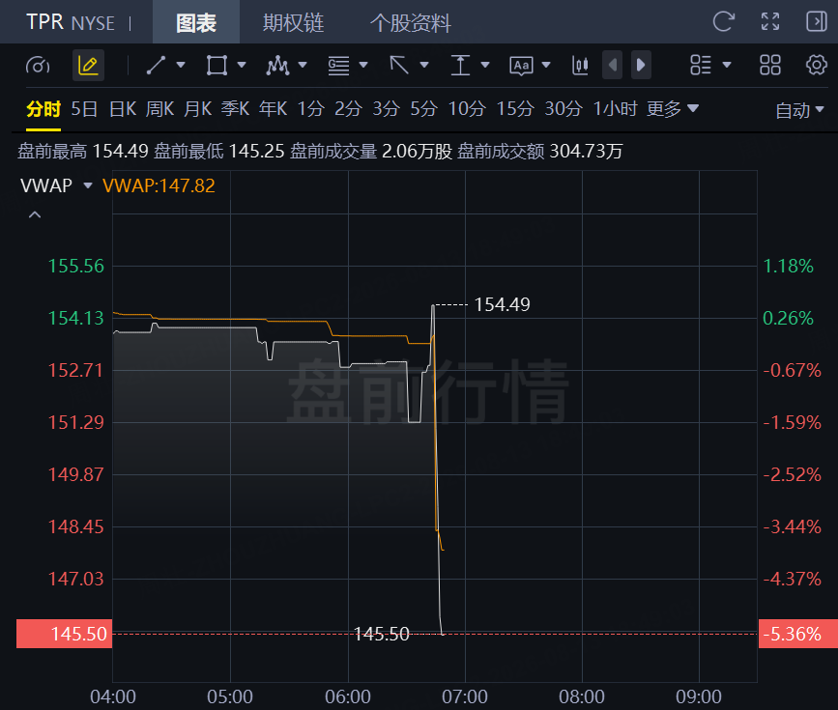This screenshot has height=710, width=838.
Task: Select the 5日 timeframe
Action: pyautogui.click(x=84, y=109)
